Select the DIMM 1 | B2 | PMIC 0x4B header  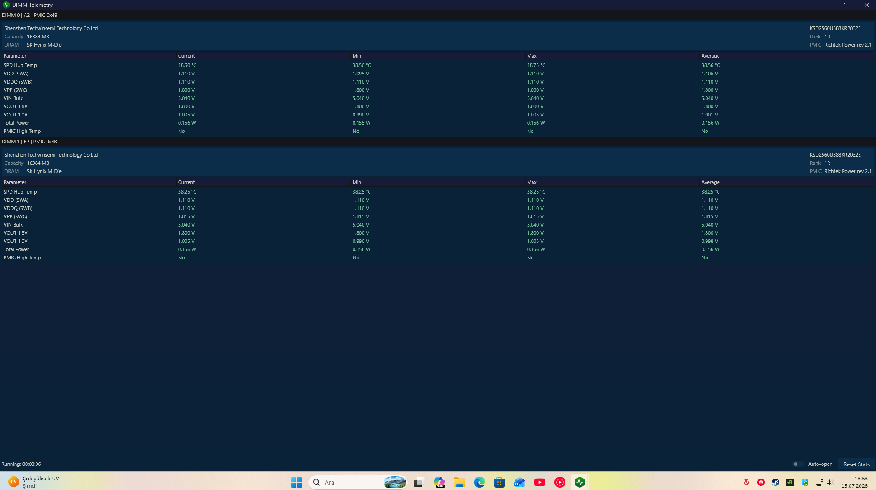tap(30, 142)
